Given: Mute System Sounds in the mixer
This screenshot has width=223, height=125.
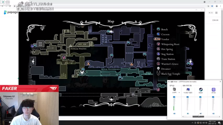Looking at the screenshot, I should tap(188, 114).
